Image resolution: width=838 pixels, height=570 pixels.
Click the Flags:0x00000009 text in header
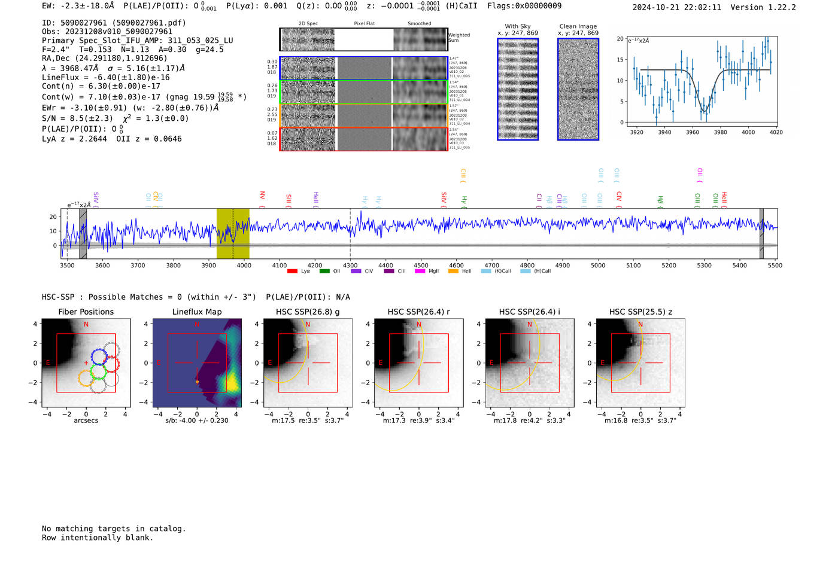[x=524, y=6]
